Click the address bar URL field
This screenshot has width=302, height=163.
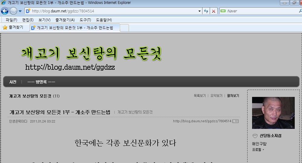(x=113, y=11)
